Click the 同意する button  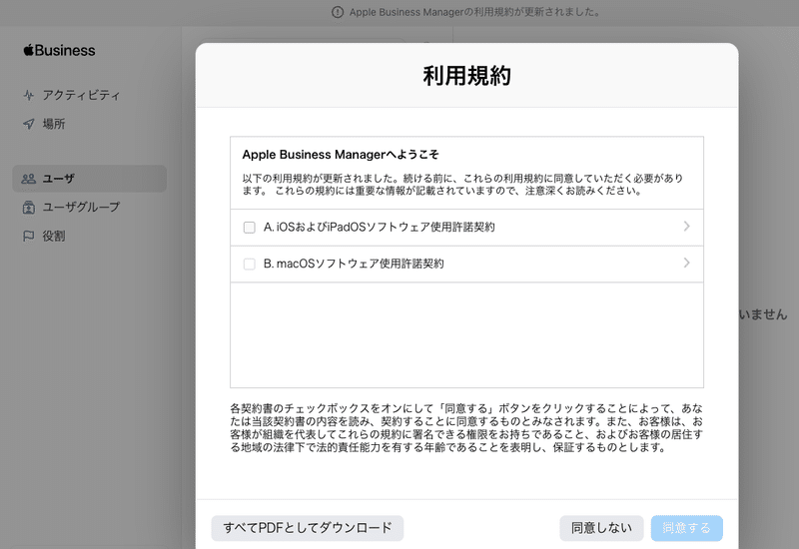686,528
